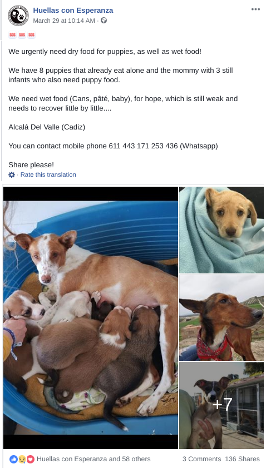Expand the +7 more photos thumbnail
Image resolution: width=266 pixels, height=469 pixels.
point(221,406)
